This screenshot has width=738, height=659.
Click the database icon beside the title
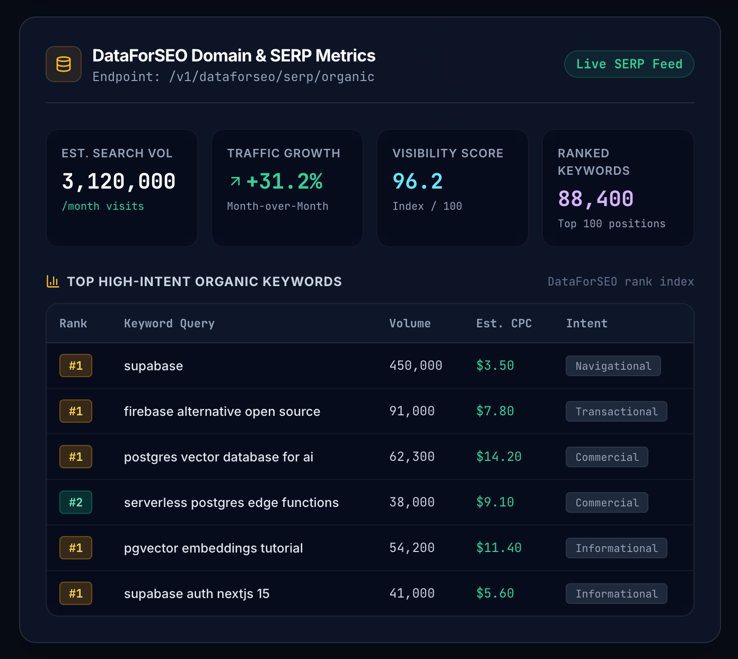pyautogui.click(x=64, y=64)
